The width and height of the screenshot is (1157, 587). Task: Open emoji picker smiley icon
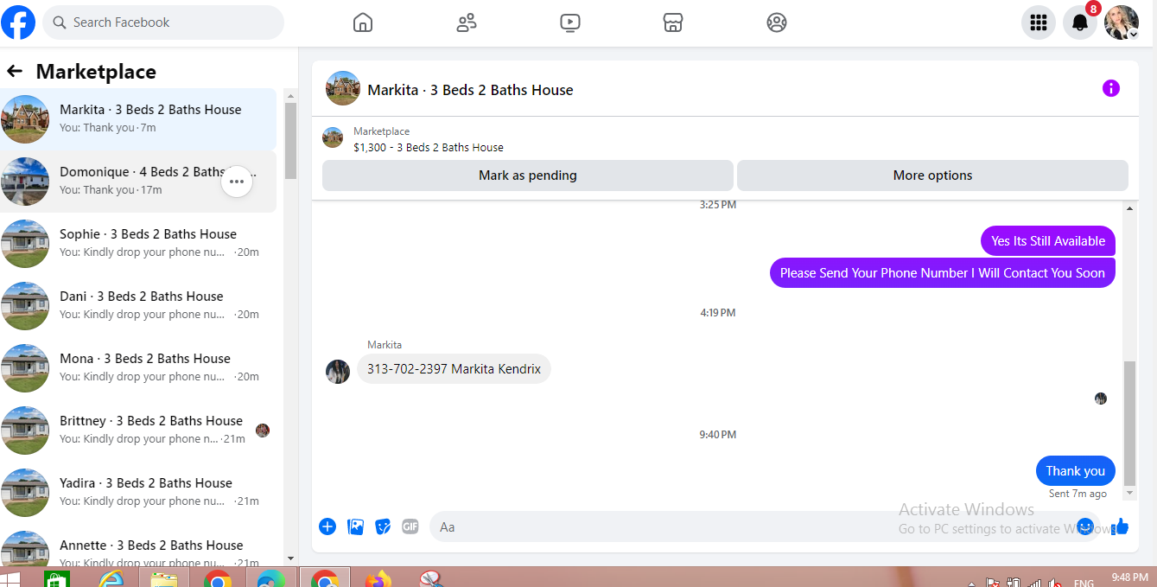[x=1085, y=526]
